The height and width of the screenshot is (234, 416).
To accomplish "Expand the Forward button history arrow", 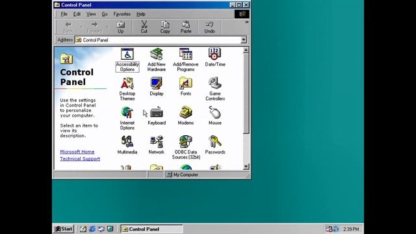I will (107, 27).
